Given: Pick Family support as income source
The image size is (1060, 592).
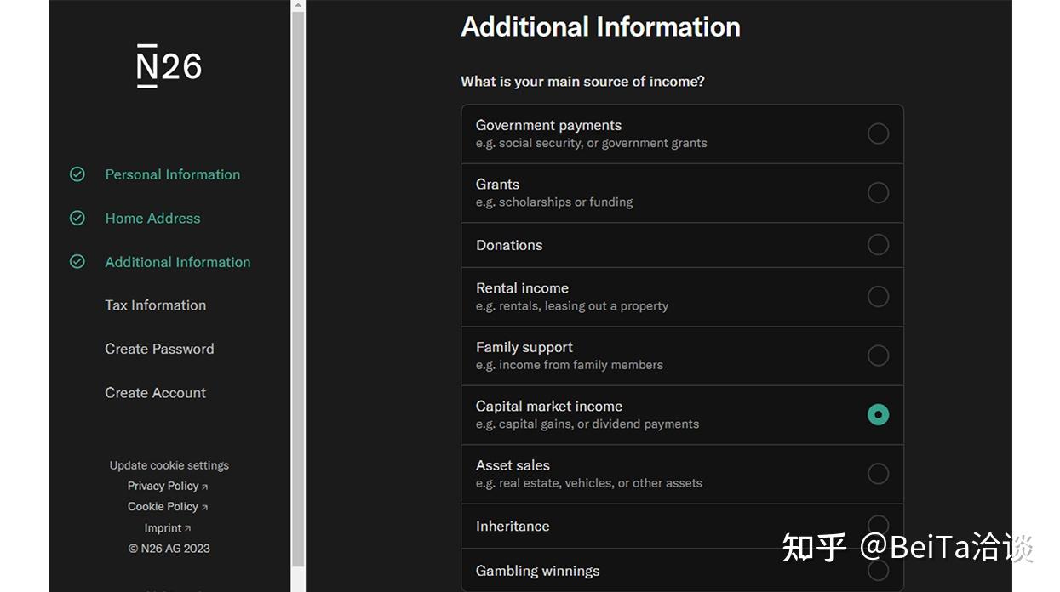Looking at the screenshot, I should click(x=878, y=356).
